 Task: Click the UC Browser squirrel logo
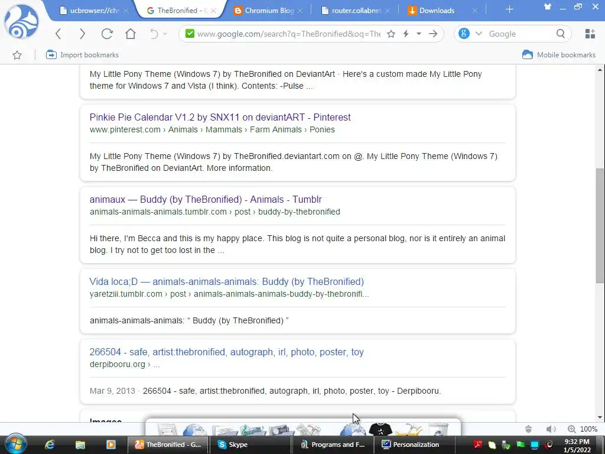(21, 21)
